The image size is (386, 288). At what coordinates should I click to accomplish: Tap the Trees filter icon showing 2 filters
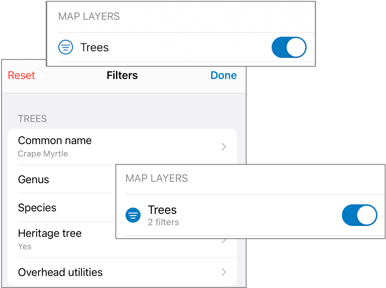click(133, 215)
